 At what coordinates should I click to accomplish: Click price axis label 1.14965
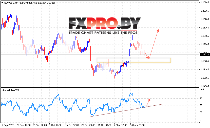(x=205, y=86)
